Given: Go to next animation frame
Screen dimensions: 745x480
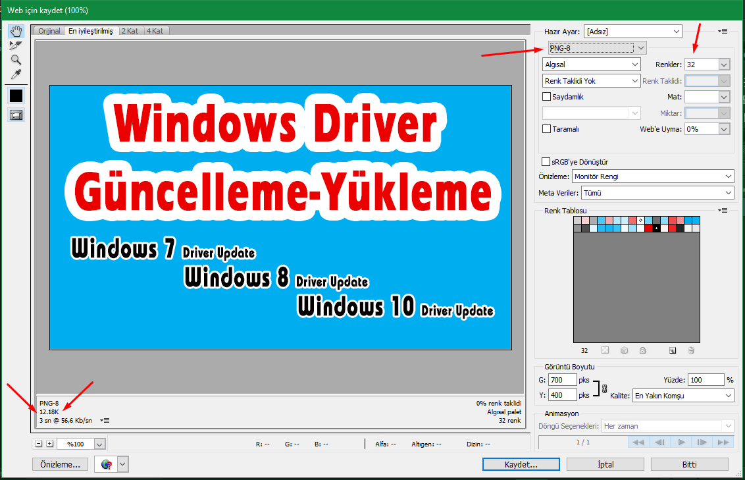Looking at the screenshot, I should (702, 442).
